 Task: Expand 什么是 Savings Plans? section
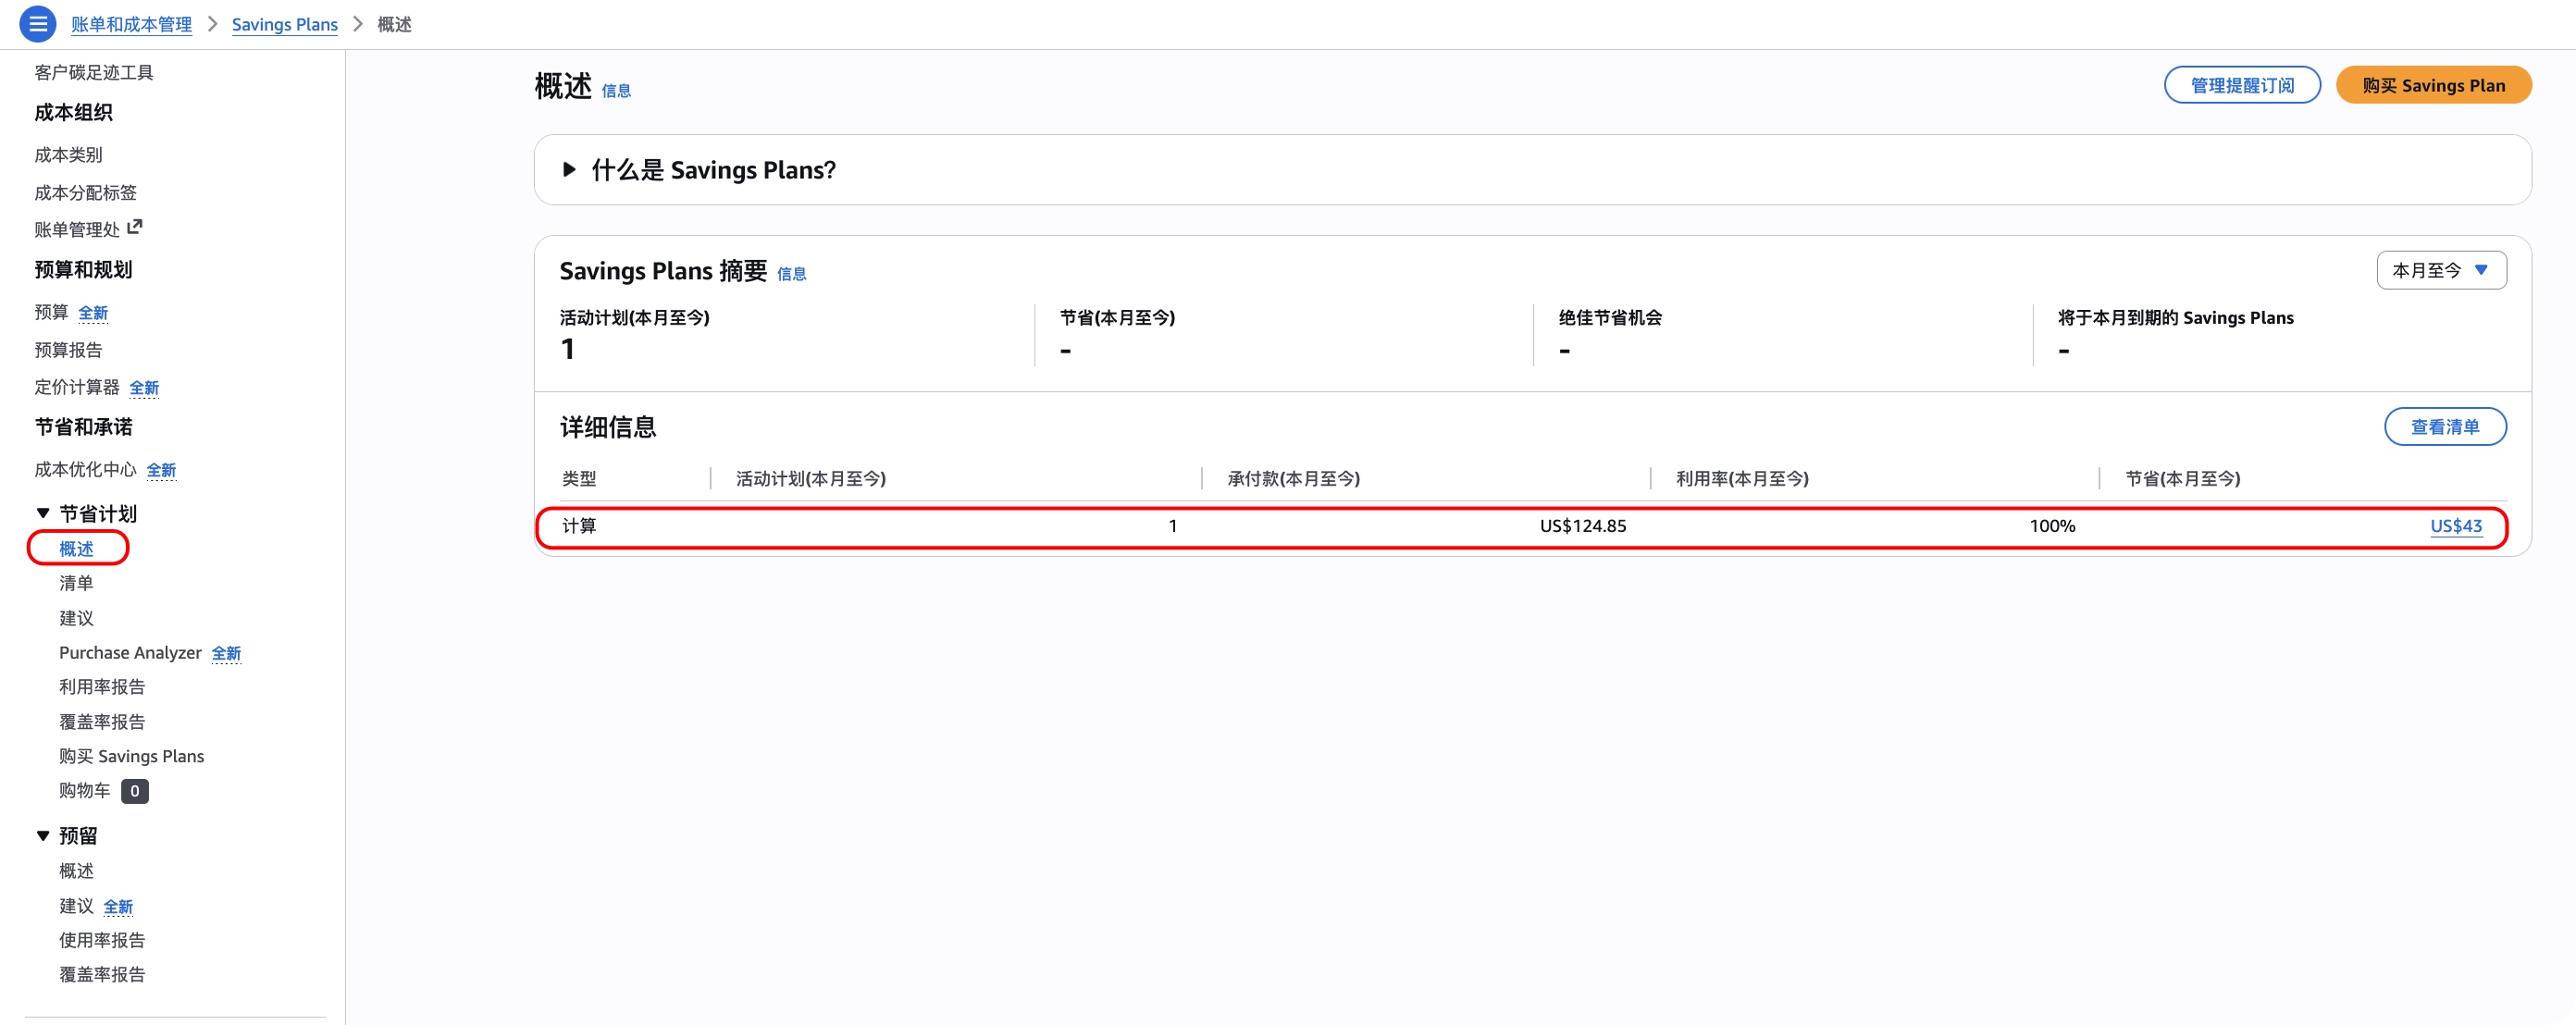(569, 170)
